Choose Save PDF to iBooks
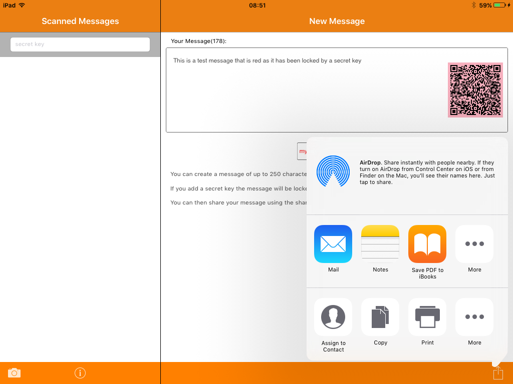Viewport: 513px width, 384px height. coord(427,244)
